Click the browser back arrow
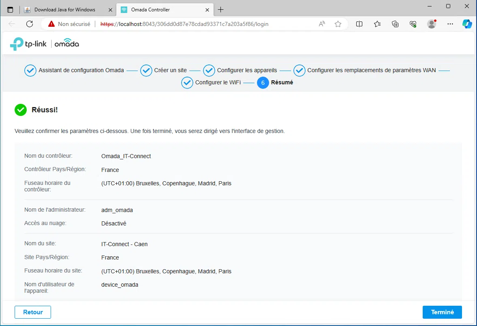The height and width of the screenshot is (326, 477). click(12, 24)
